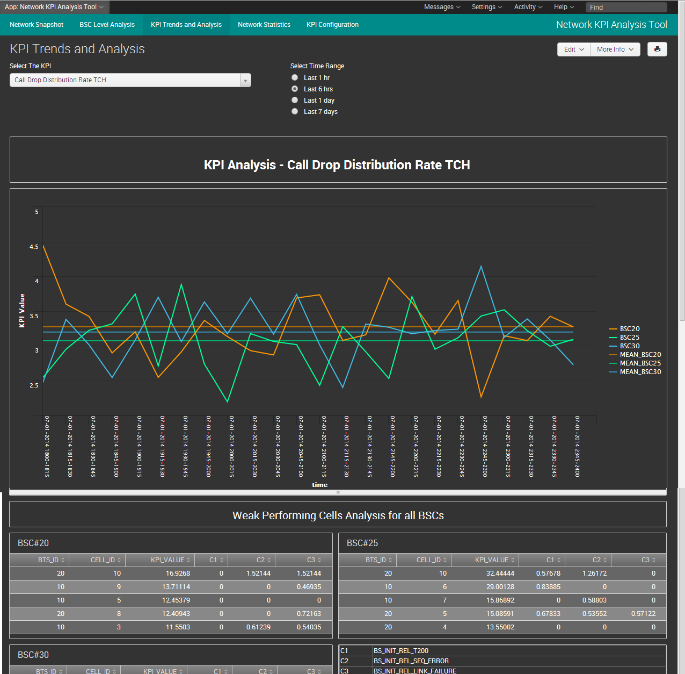Sort BSC#20 table by C1 column

click(x=212, y=560)
